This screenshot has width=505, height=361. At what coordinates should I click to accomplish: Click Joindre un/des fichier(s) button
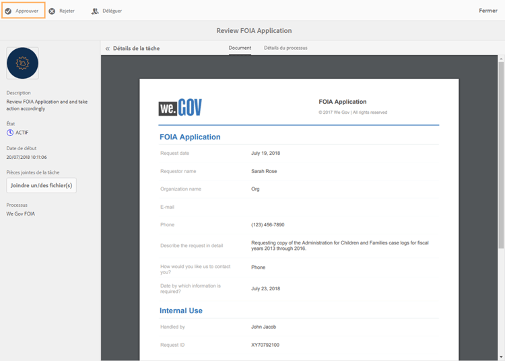click(42, 185)
